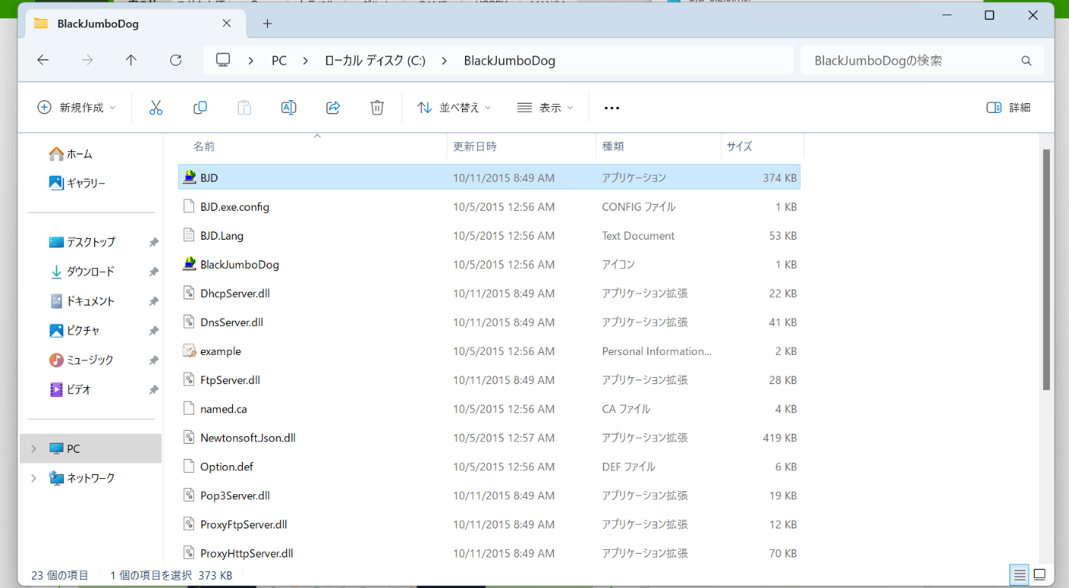Click the Refresh icon in navigation bar
Screen dimensions: 1069x588
point(176,60)
